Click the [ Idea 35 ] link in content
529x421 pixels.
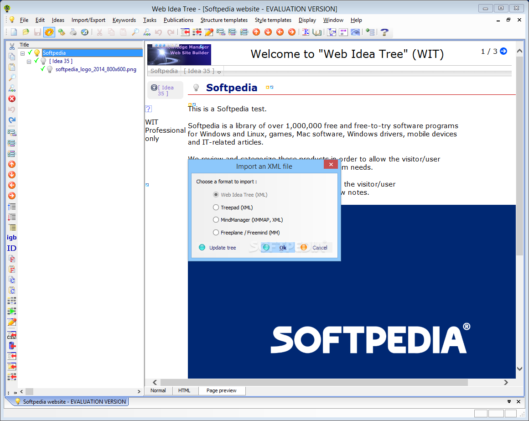click(165, 90)
